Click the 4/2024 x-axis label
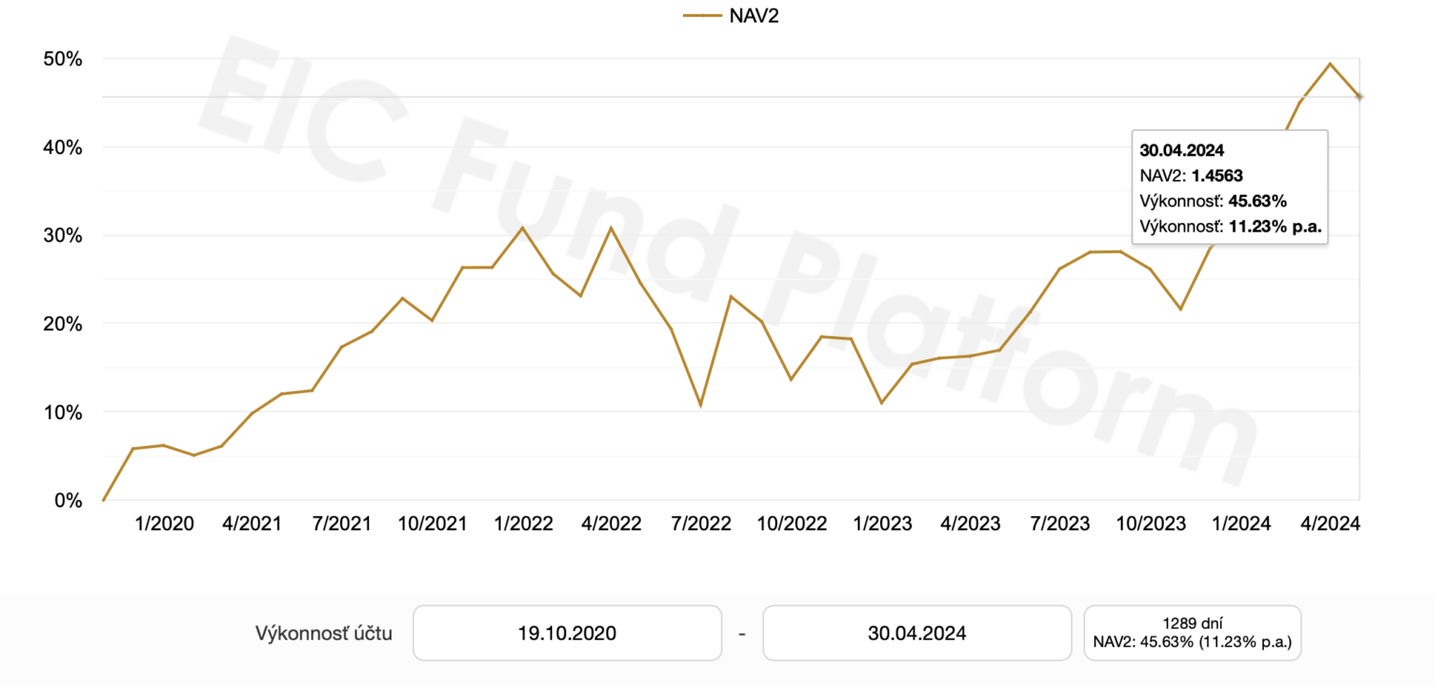The image size is (1435, 685). [x=1330, y=524]
